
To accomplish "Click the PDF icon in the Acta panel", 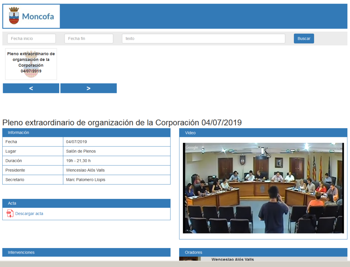I will (10, 214).
